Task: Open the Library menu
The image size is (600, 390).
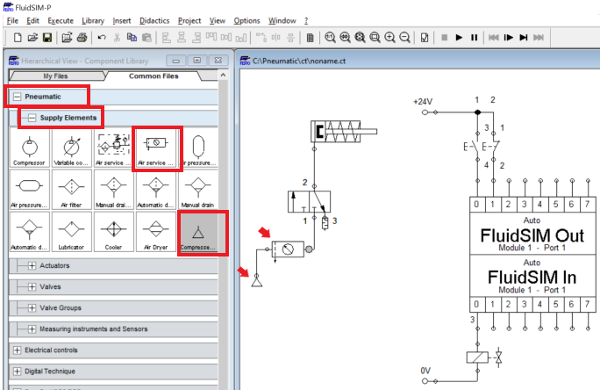Action: (93, 21)
